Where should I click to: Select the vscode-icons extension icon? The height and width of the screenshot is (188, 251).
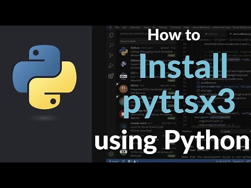[123, 126]
